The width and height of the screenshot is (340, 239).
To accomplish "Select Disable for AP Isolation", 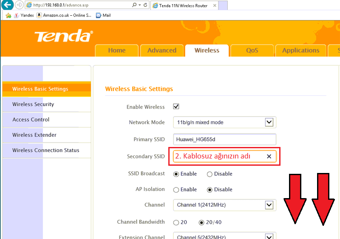I will [210, 190].
